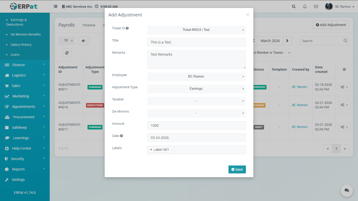This screenshot has width=358, height=201.
Task: Go to next month arrow
Action: [287, 41]
